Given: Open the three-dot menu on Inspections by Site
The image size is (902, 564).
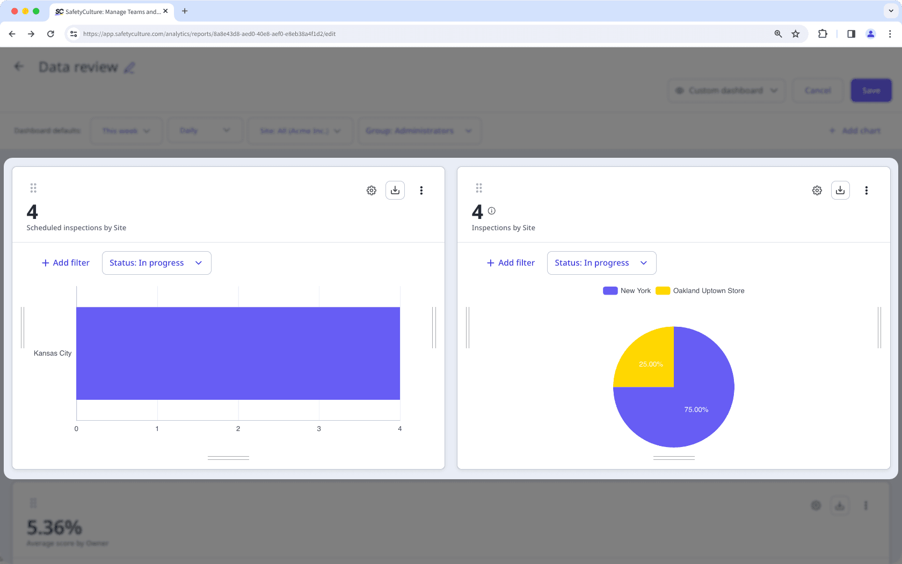Looking at the screenshot, I should tap(866, 190).
